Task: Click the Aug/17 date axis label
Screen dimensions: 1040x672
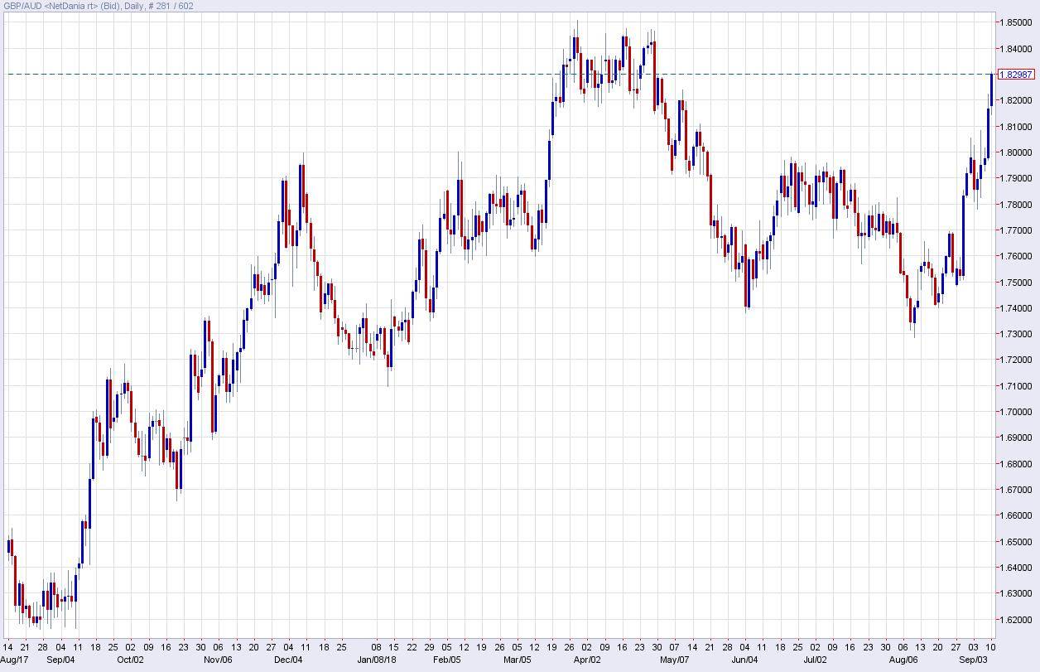Action: (13, 660)
